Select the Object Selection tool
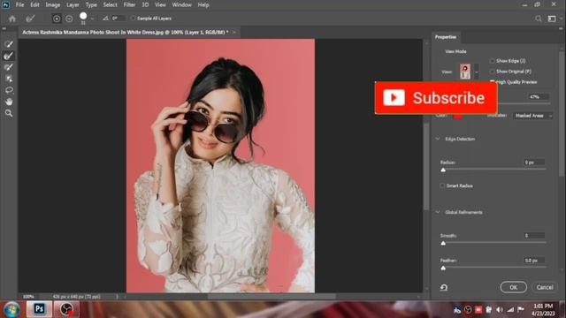This screenshot has width=566, height=318. [9, 79]
